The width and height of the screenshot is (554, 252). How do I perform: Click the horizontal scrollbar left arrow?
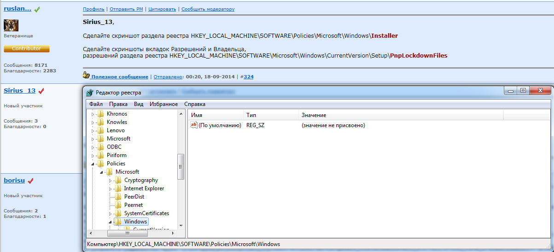[91, 233]
